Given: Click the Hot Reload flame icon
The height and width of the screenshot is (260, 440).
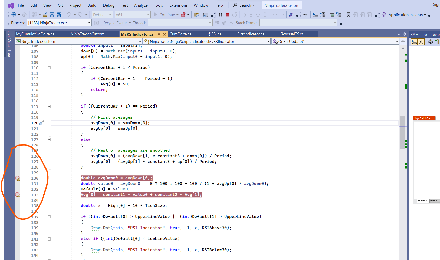Looking at the screenshot, I should [183, 15].
